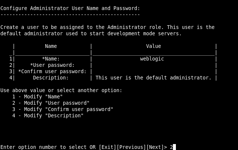This screenshot has width=238, height=150.
Task: Click the empty User password value cell
Action: (154, 65)
